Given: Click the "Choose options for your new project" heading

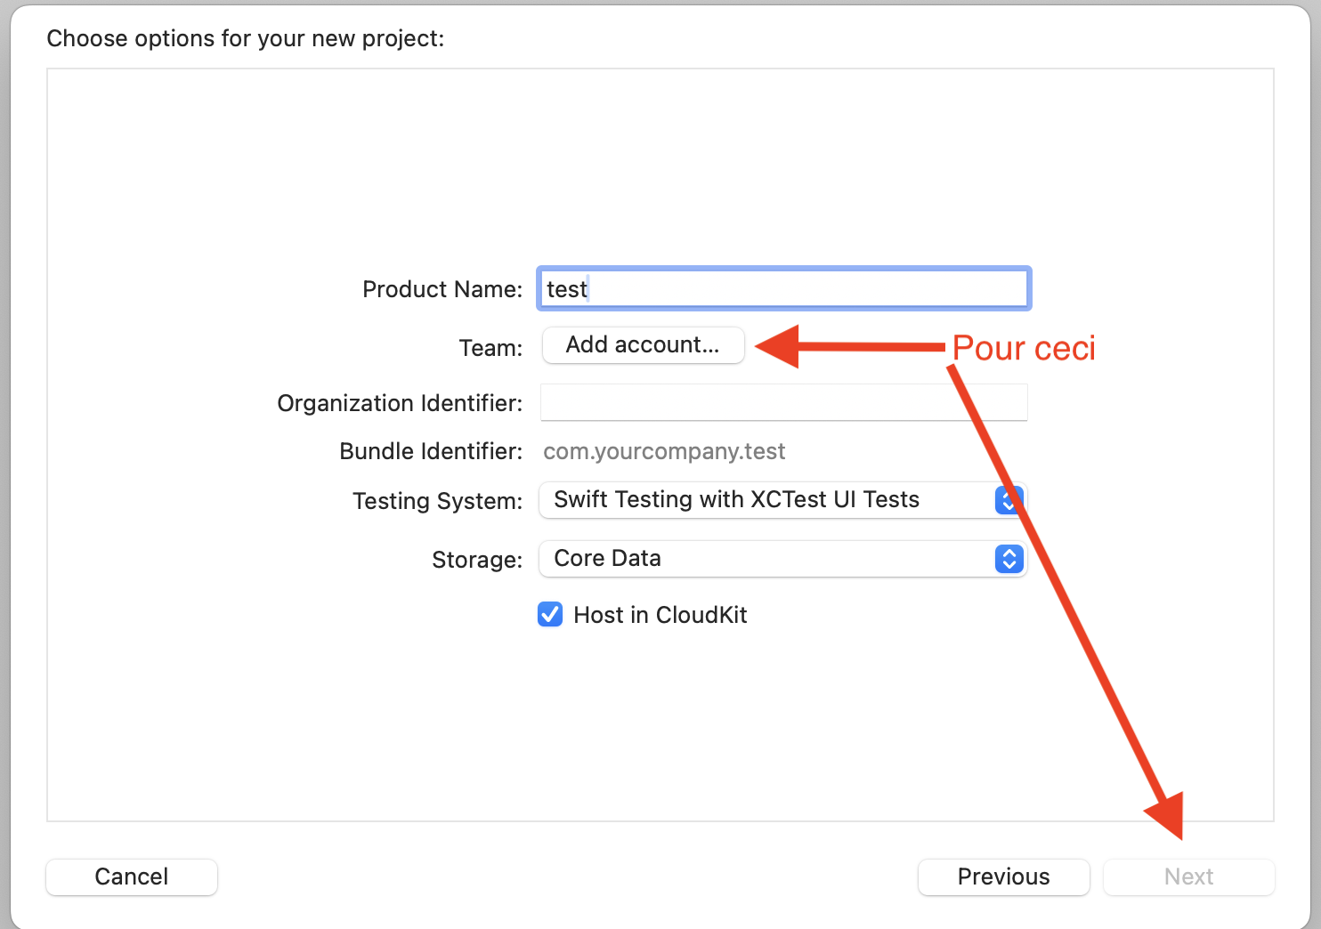Looking at the screenshot, I should tap(245, 38).
